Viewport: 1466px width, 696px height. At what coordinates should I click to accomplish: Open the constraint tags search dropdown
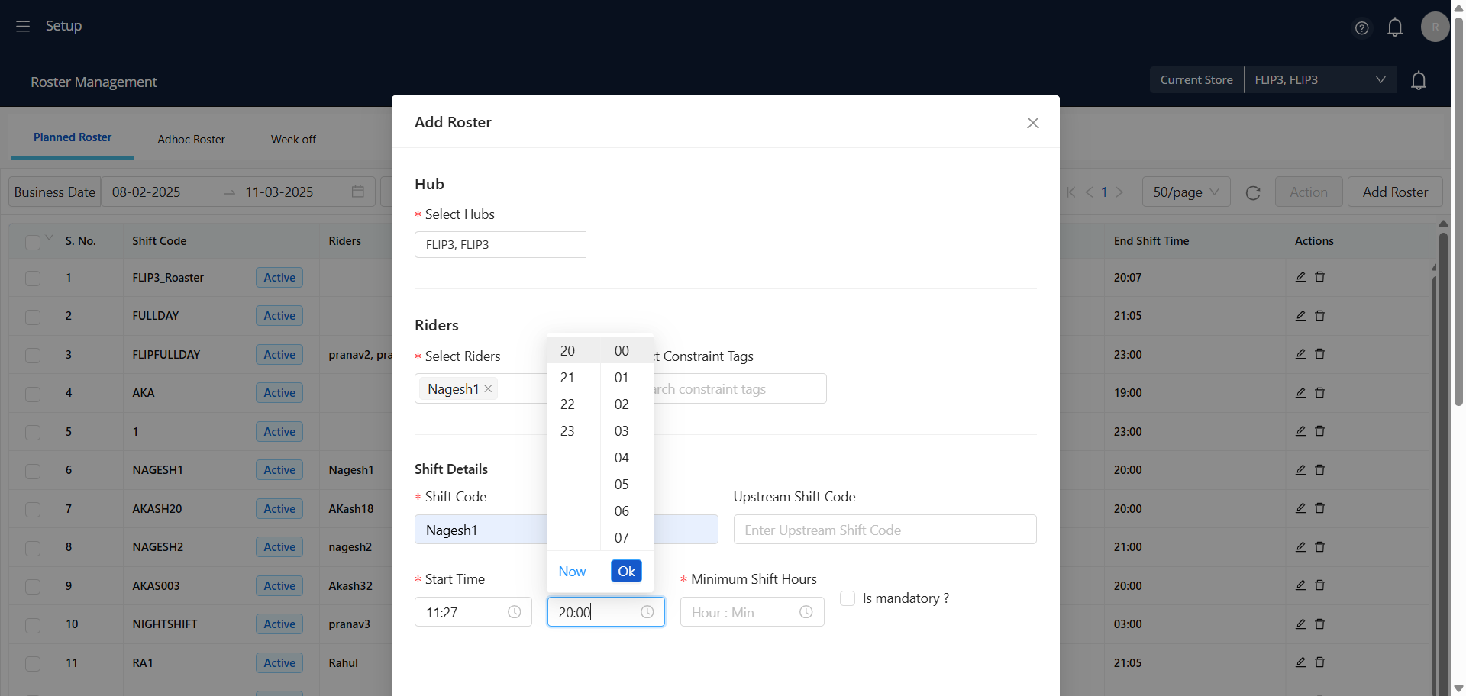point(739,388)
